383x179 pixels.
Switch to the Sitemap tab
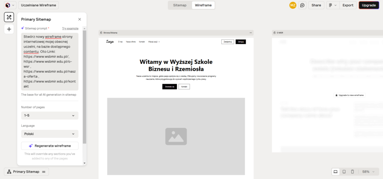pos(180,5)
